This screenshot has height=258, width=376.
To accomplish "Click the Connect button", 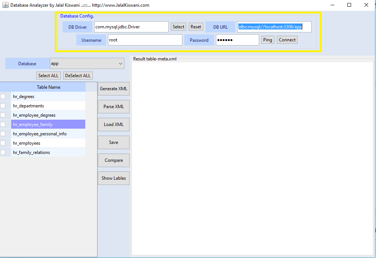I will pos(287,40).
